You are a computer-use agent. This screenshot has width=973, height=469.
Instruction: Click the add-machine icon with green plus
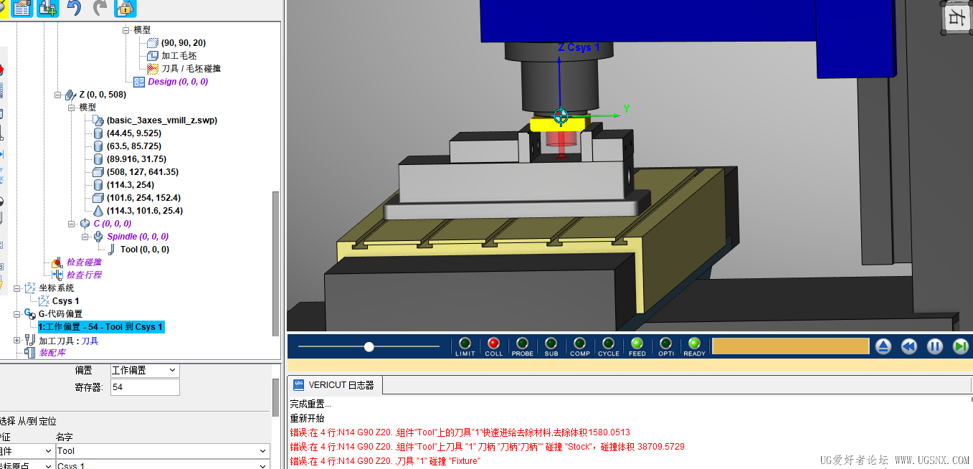[x=48, y=8]
